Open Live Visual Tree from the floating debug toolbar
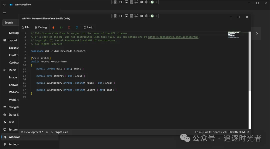 tap(116, 16)
